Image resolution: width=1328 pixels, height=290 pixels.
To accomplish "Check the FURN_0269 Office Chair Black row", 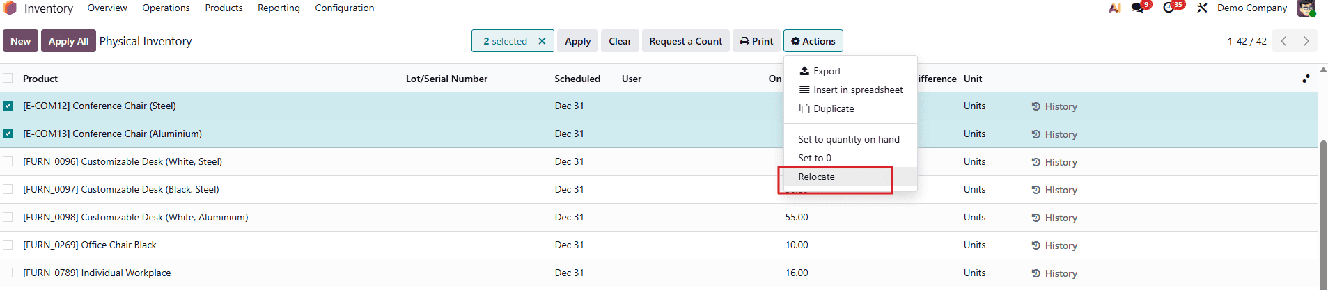I will pos(8,245).
